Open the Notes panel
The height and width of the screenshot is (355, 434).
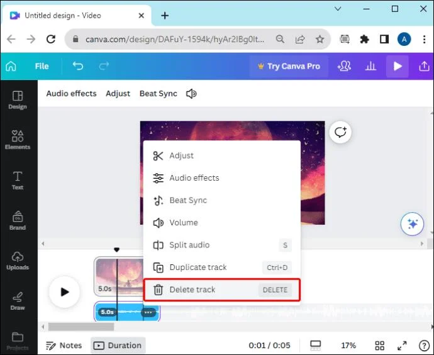pos(64,346)
